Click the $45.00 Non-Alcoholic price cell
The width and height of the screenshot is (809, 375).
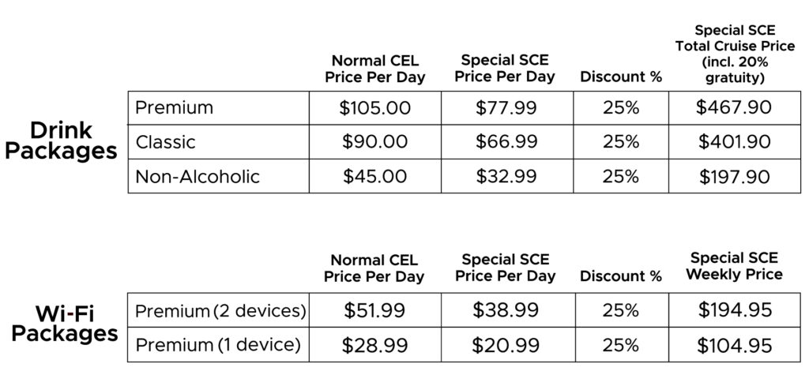[377, 176]
